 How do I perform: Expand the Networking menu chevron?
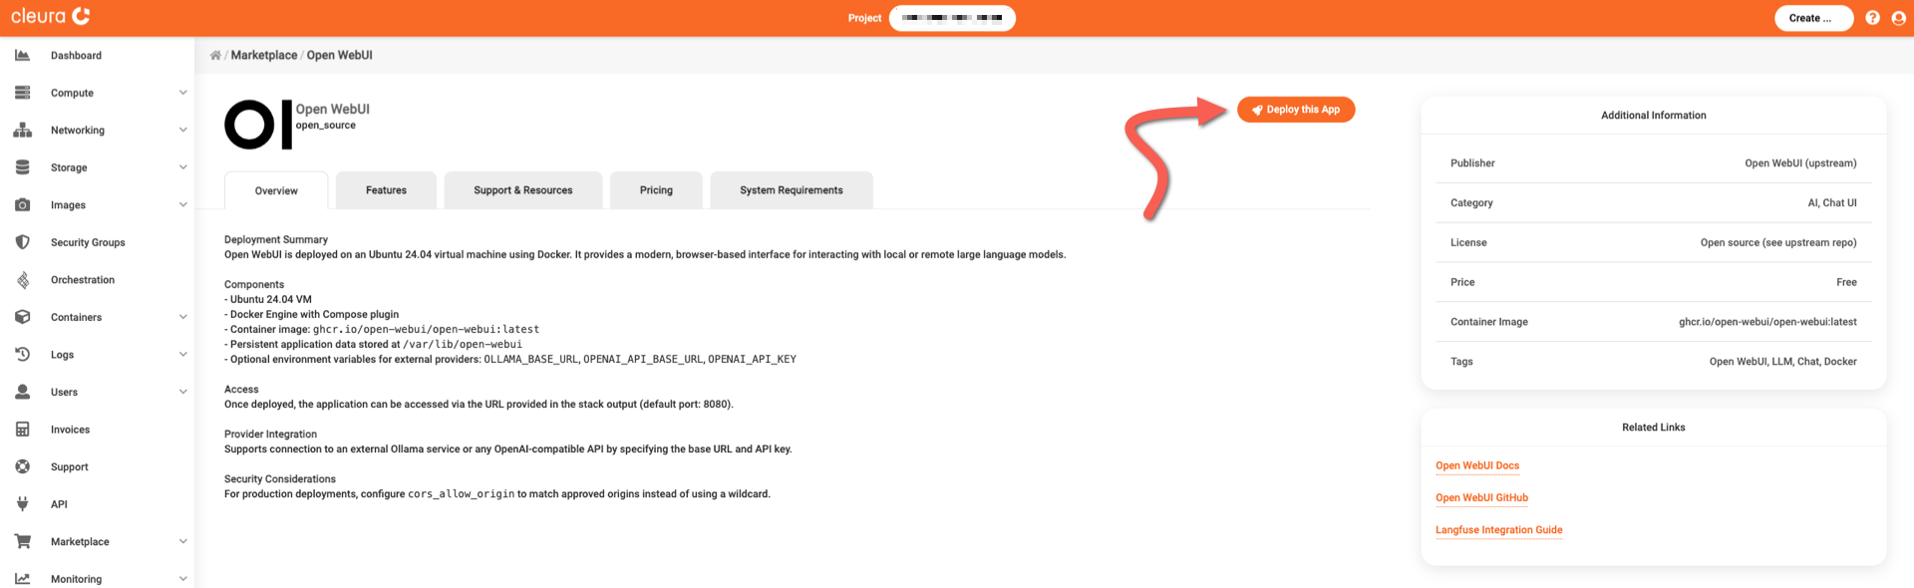tap(182, 131)
